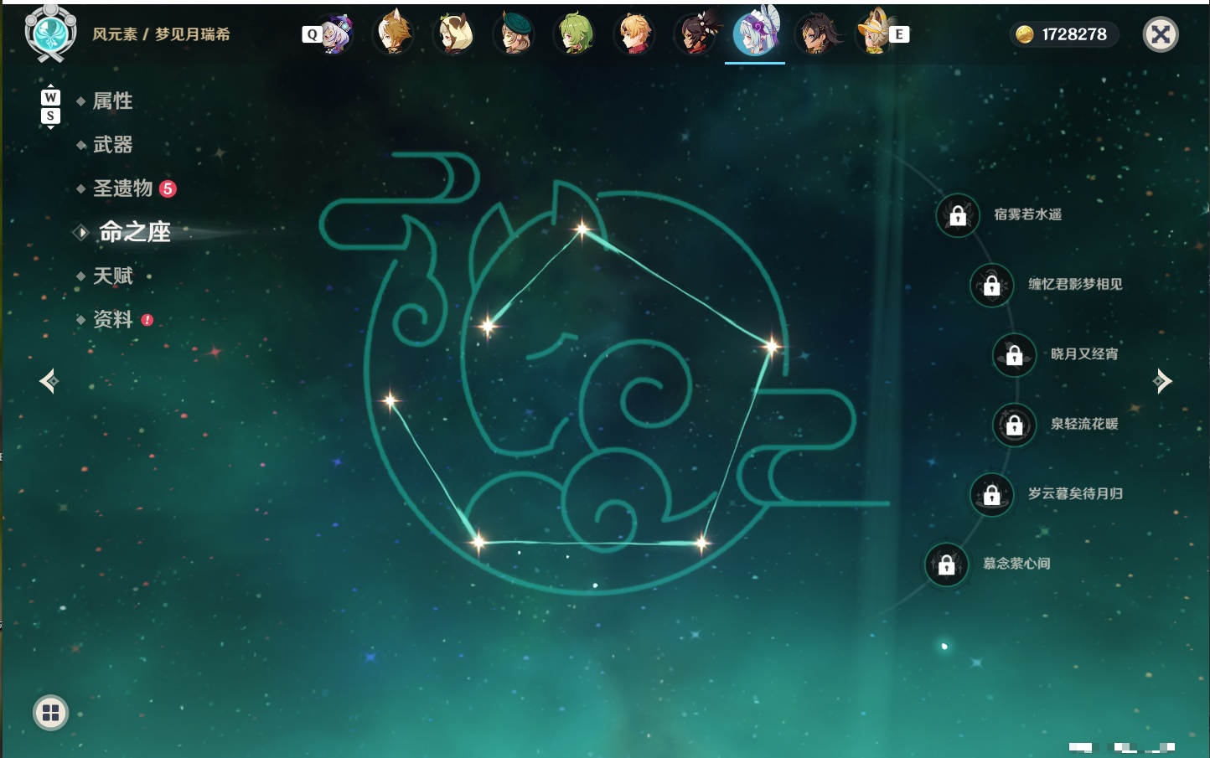The width and height of the screenshot is (1210, 758).
Task: Switch to green-haired character portrait
Action: [x=575, y=34]
